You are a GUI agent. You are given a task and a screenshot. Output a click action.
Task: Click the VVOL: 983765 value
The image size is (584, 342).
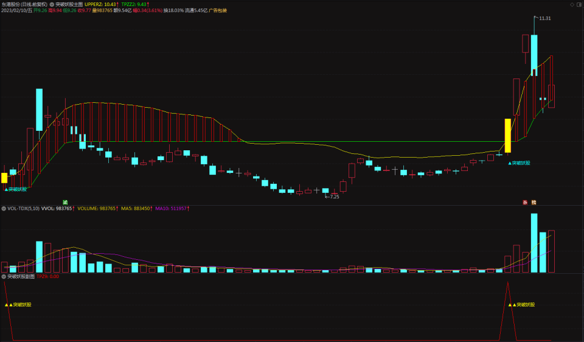(57, 209)
